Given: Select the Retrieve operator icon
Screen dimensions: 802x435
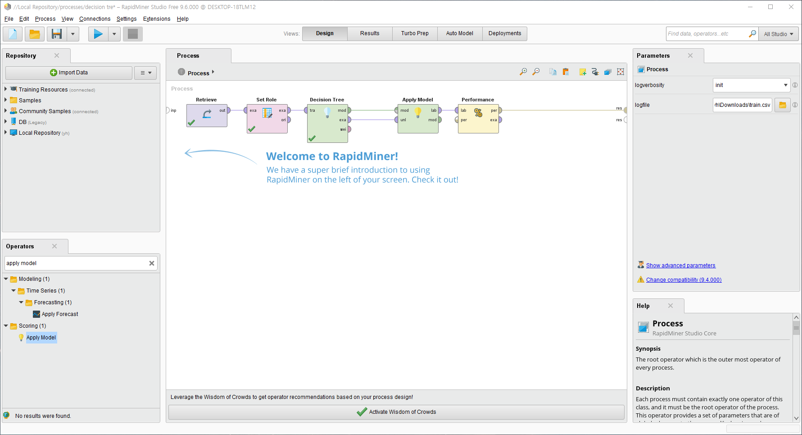Looking at the screenshot, I should coord(207,114).
